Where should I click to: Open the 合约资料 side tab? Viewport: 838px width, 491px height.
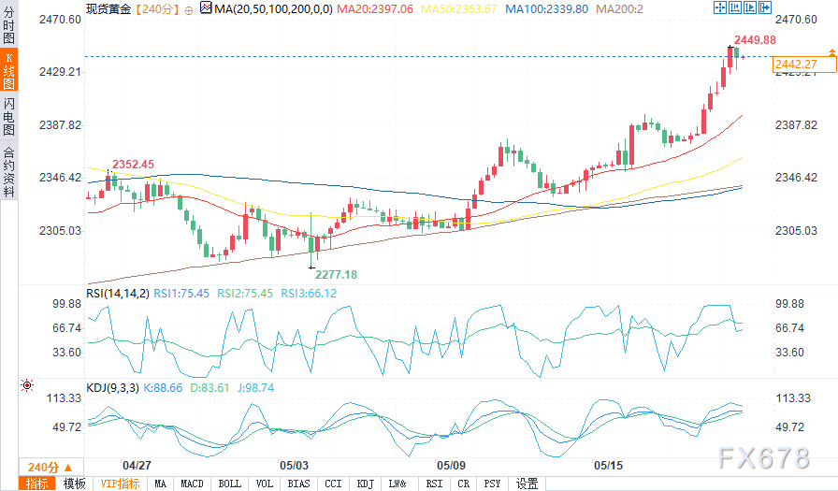tap(8, 171)
